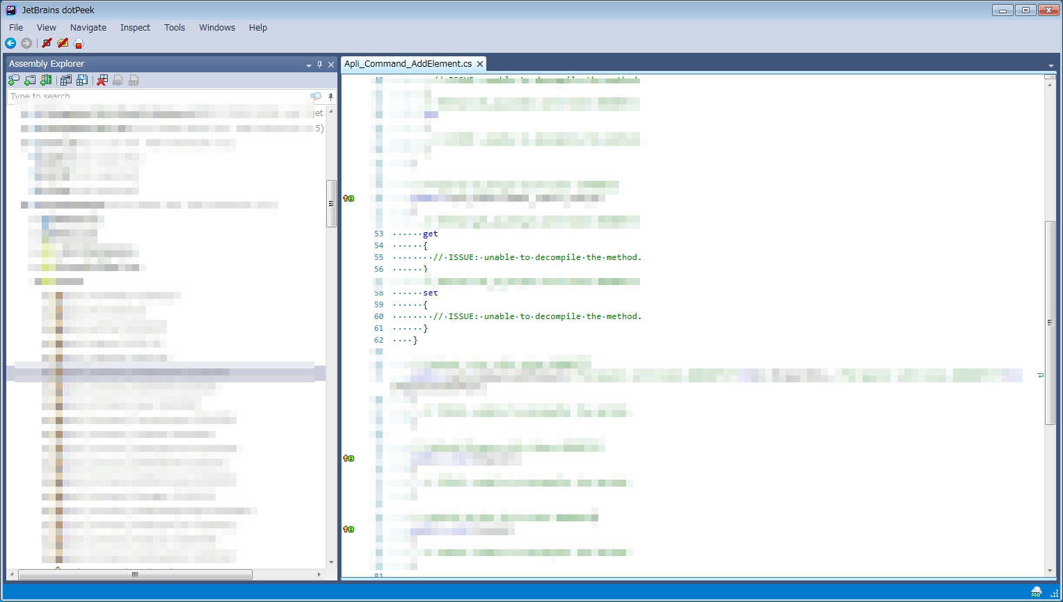The width and height of the screenshot is (1063, 602).
Task: Clear assembly list with red X icon
Action: [x=102, y=80]
